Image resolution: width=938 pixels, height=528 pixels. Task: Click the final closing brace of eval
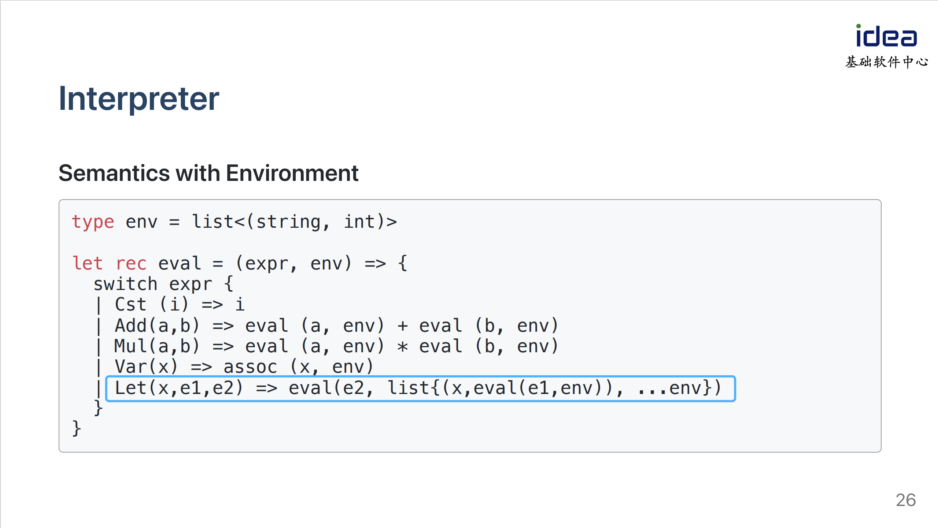coord(76,428)
